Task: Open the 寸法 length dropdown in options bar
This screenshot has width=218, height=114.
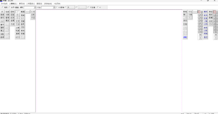Action: 54,7
